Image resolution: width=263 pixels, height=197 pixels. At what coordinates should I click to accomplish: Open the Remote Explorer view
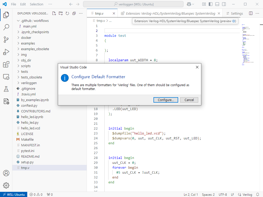[x=6, y=77]
